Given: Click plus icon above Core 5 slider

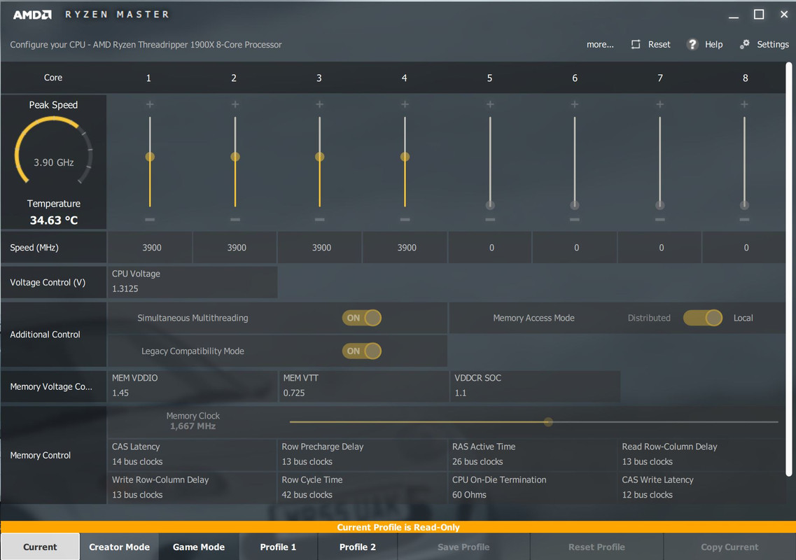Looking at the screenshot, I should pyautogui.click(x=490, y=104).
